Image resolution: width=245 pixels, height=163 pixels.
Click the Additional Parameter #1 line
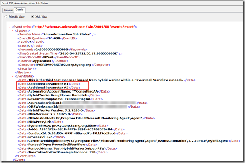click(49, 84)
